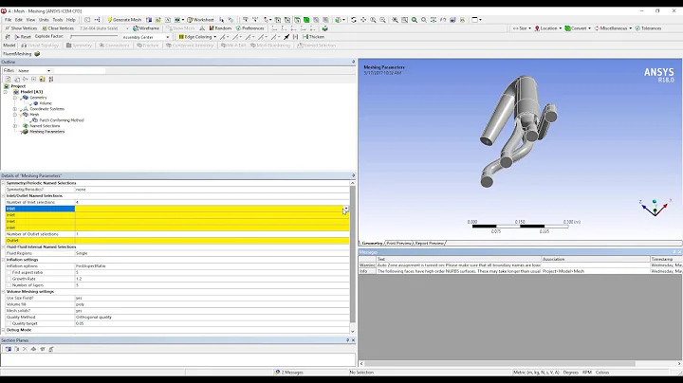Open the Location dropdown
The image size is (683, 383).
(548, 28)
